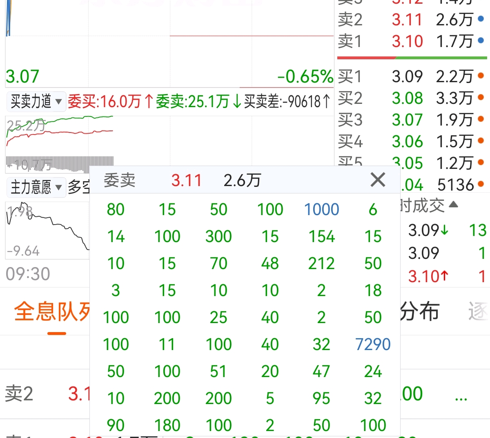This screenshot has height=438, width=490.
Task: Click the 70 order in queue
Action: click(x=218, y=263)
